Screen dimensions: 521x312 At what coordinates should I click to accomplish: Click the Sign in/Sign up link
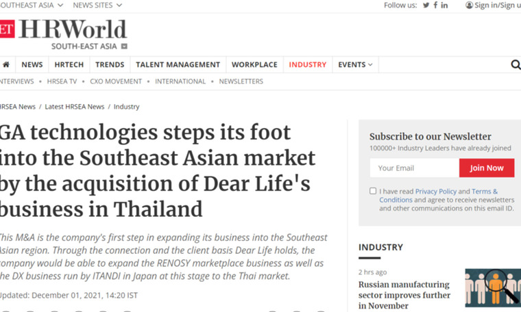496,5
